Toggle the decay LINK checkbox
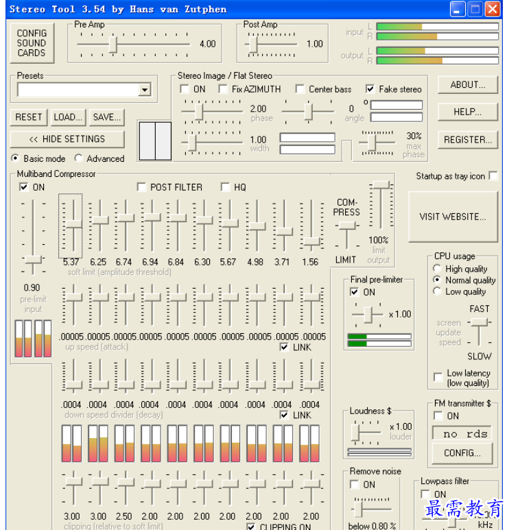This screenshot has height=530, width=509. click(x=284, y=415)
